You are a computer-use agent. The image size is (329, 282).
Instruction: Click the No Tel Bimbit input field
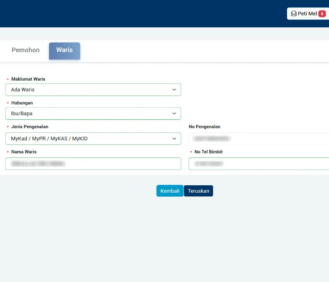(259, 164)
